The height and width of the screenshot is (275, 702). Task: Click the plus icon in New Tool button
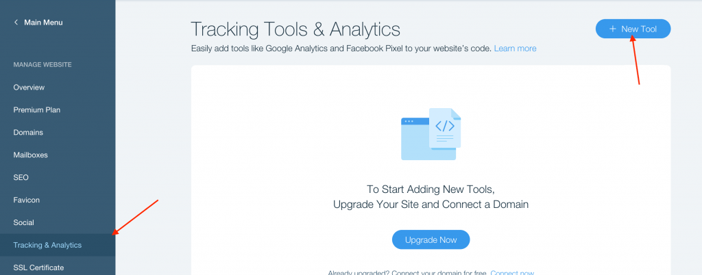point(613,29)
